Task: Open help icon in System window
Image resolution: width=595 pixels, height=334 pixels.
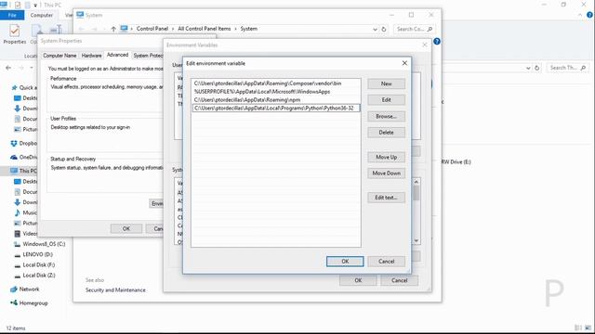Action: pos(437,41)
